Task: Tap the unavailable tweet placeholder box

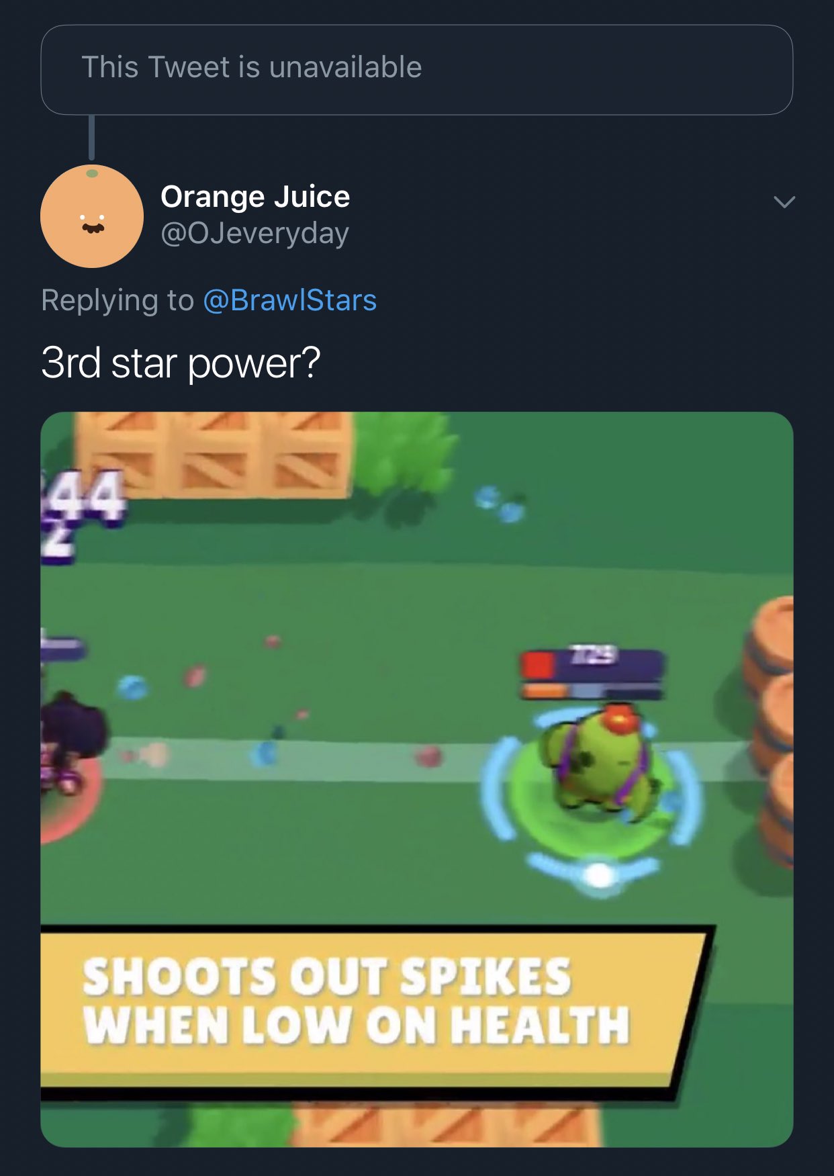Action: point(416,70)
